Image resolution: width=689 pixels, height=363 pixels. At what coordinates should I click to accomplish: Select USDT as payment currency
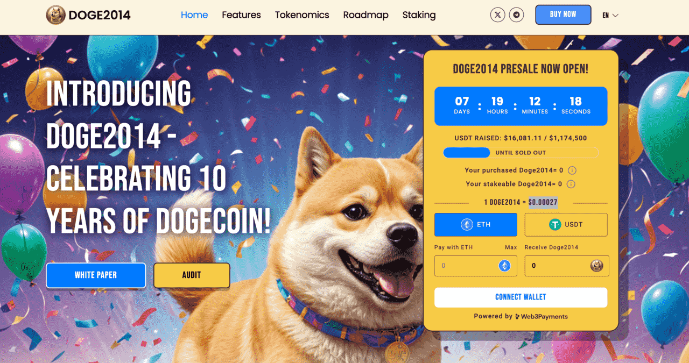point(566,225)
